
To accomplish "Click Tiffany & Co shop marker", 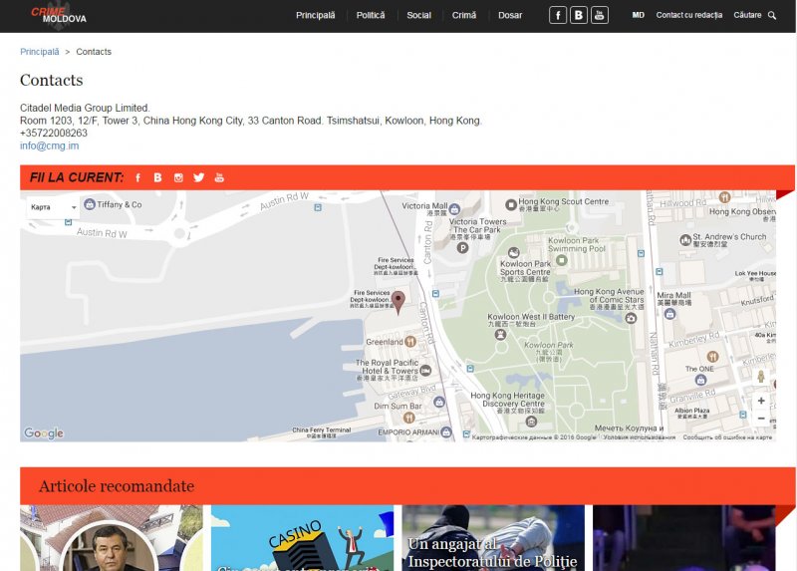I will (90, 204).
